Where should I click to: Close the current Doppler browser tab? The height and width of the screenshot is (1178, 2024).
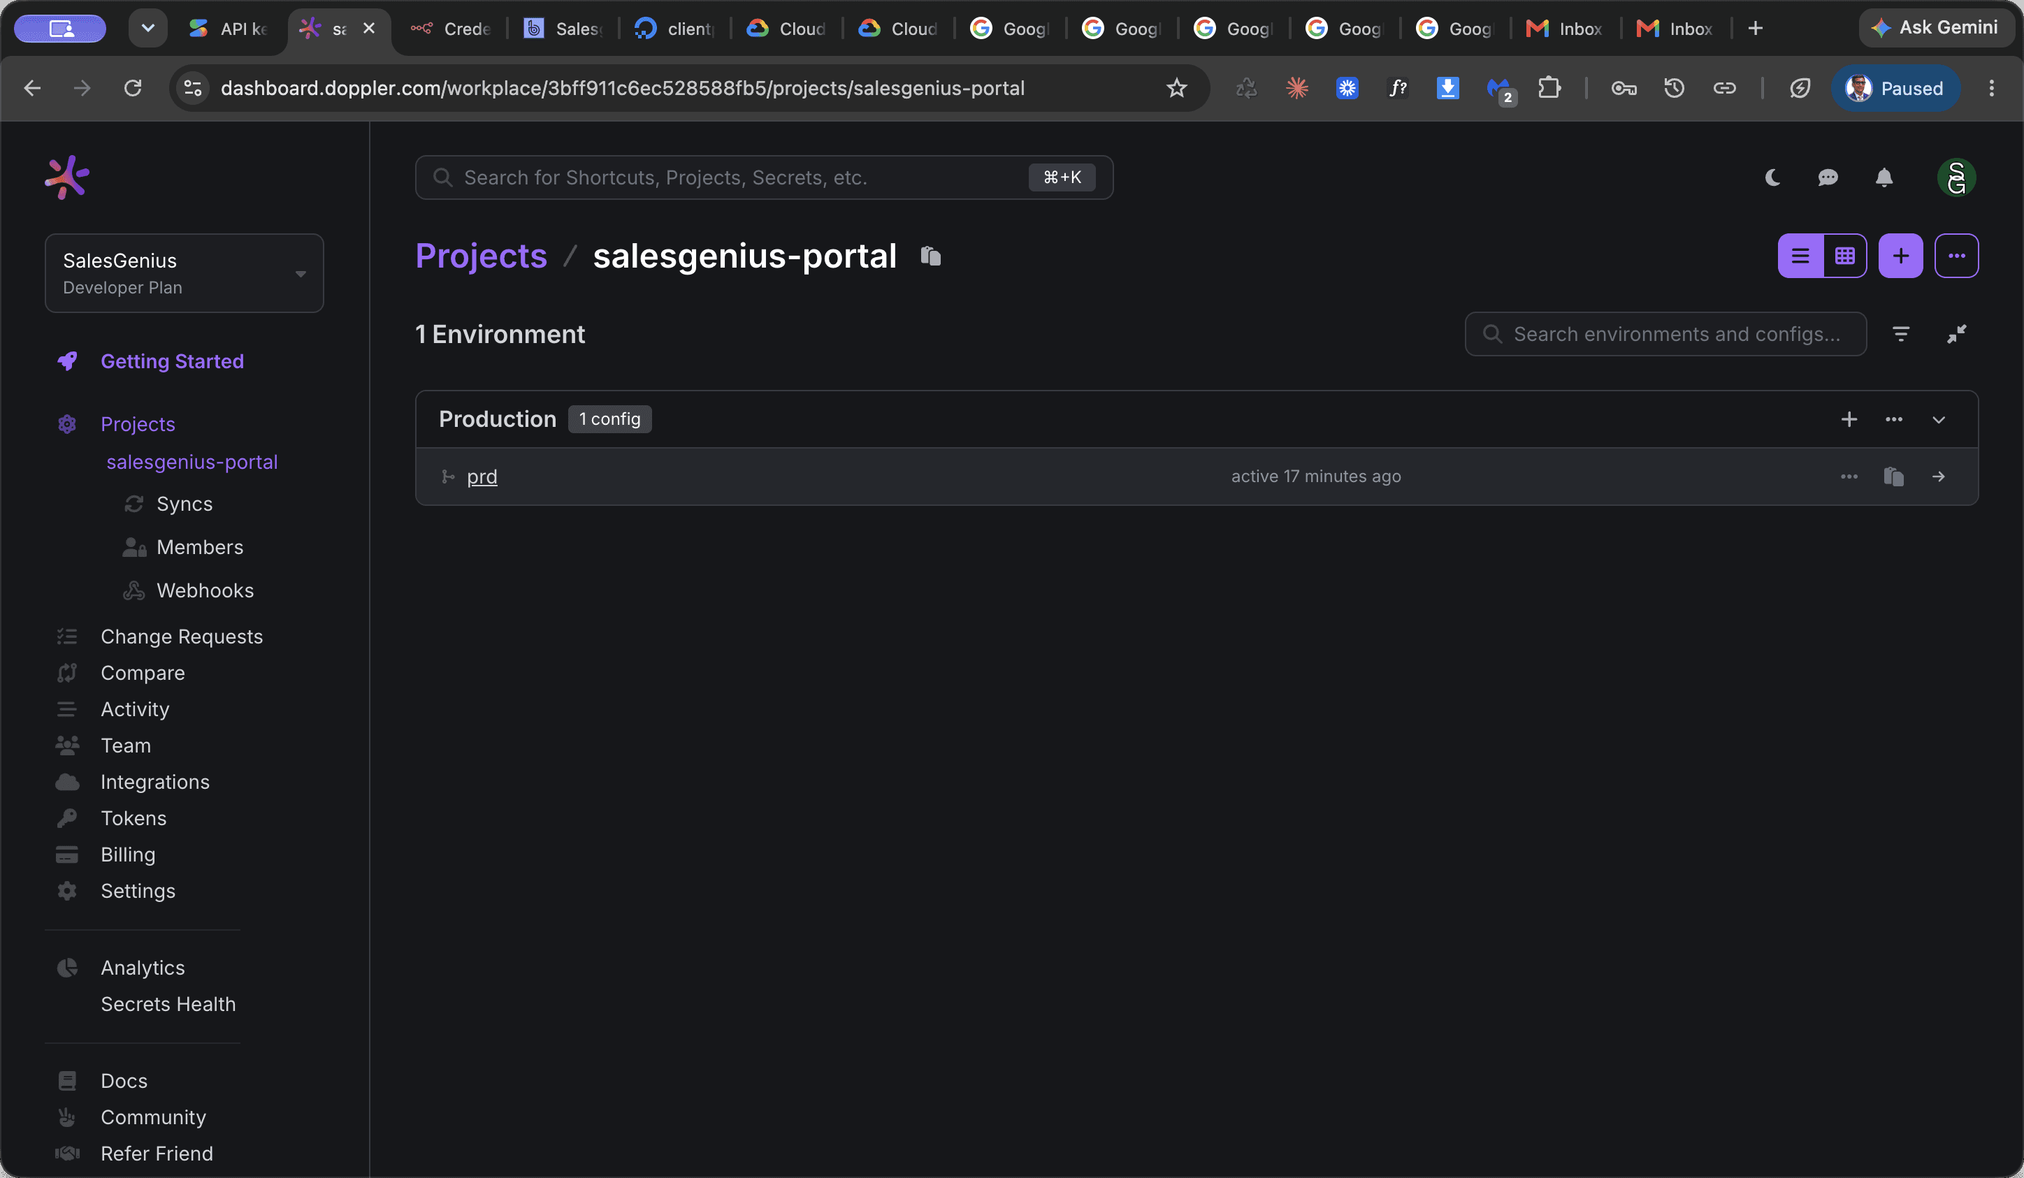pyautogui.click(x=368, y=29)
